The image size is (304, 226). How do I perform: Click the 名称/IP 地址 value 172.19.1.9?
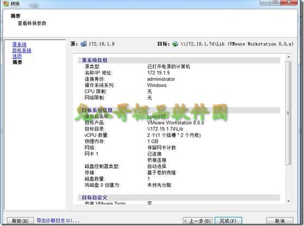pyautogui.click(x=159, y=73)
